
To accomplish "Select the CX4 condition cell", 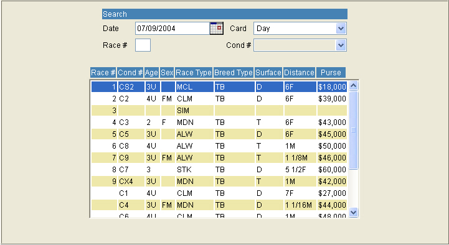I will tap(131, 181).
